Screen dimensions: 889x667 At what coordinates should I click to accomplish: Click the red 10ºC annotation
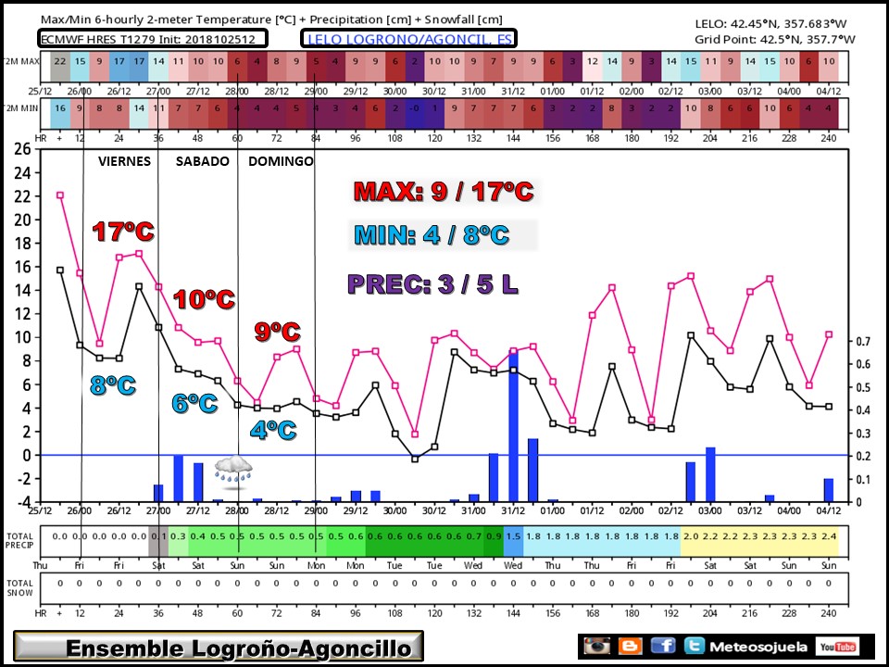pos(204,299)
